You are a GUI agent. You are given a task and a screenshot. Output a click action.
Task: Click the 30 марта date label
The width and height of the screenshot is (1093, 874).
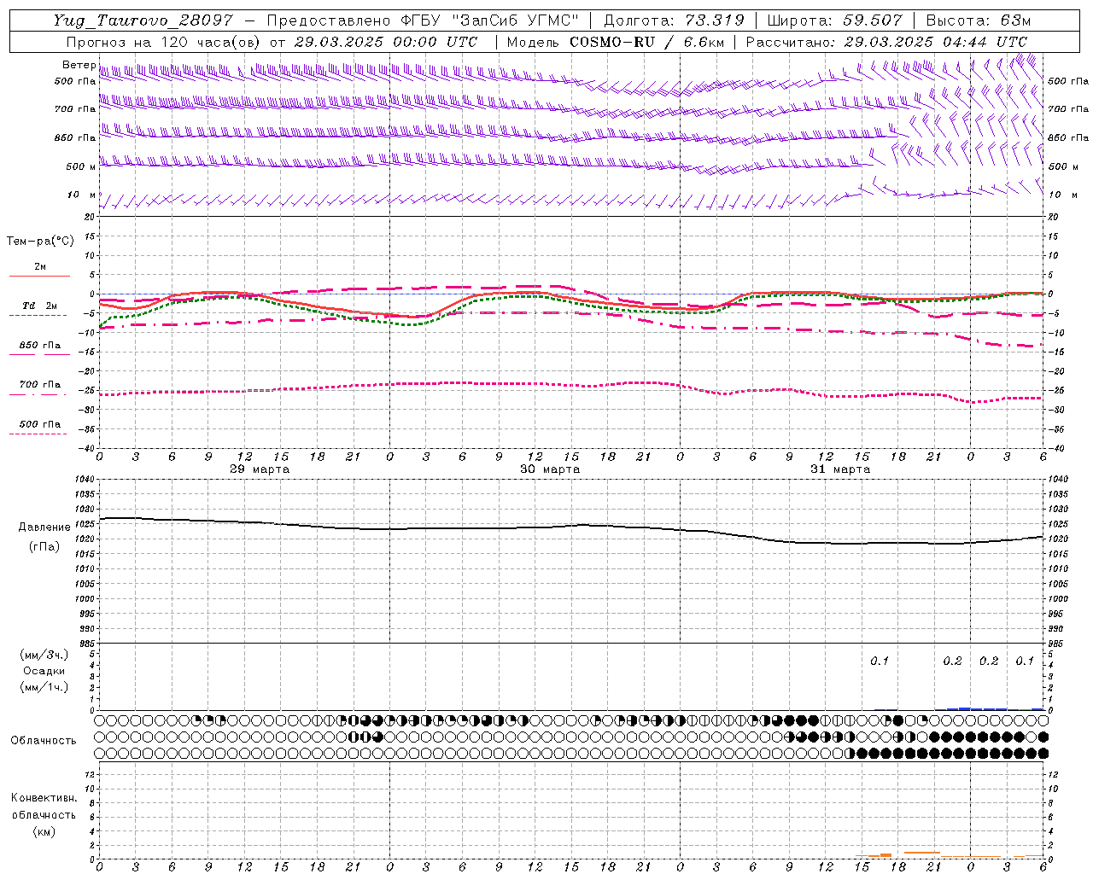pyautogui.click(x=550, y=469)
